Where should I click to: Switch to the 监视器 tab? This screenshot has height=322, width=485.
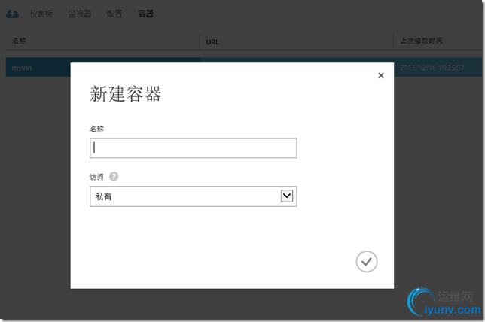(x=80, y=14)
